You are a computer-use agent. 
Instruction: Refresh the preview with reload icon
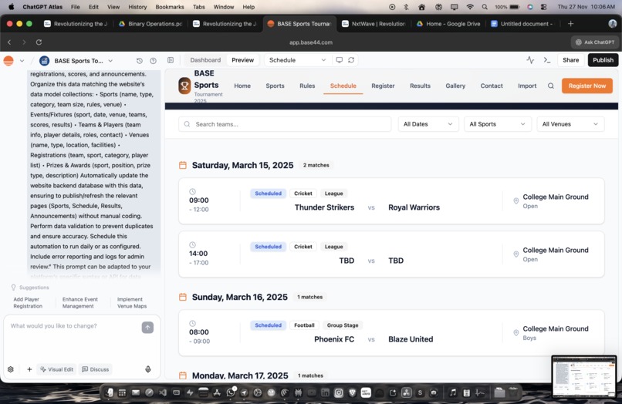(351, 60)
